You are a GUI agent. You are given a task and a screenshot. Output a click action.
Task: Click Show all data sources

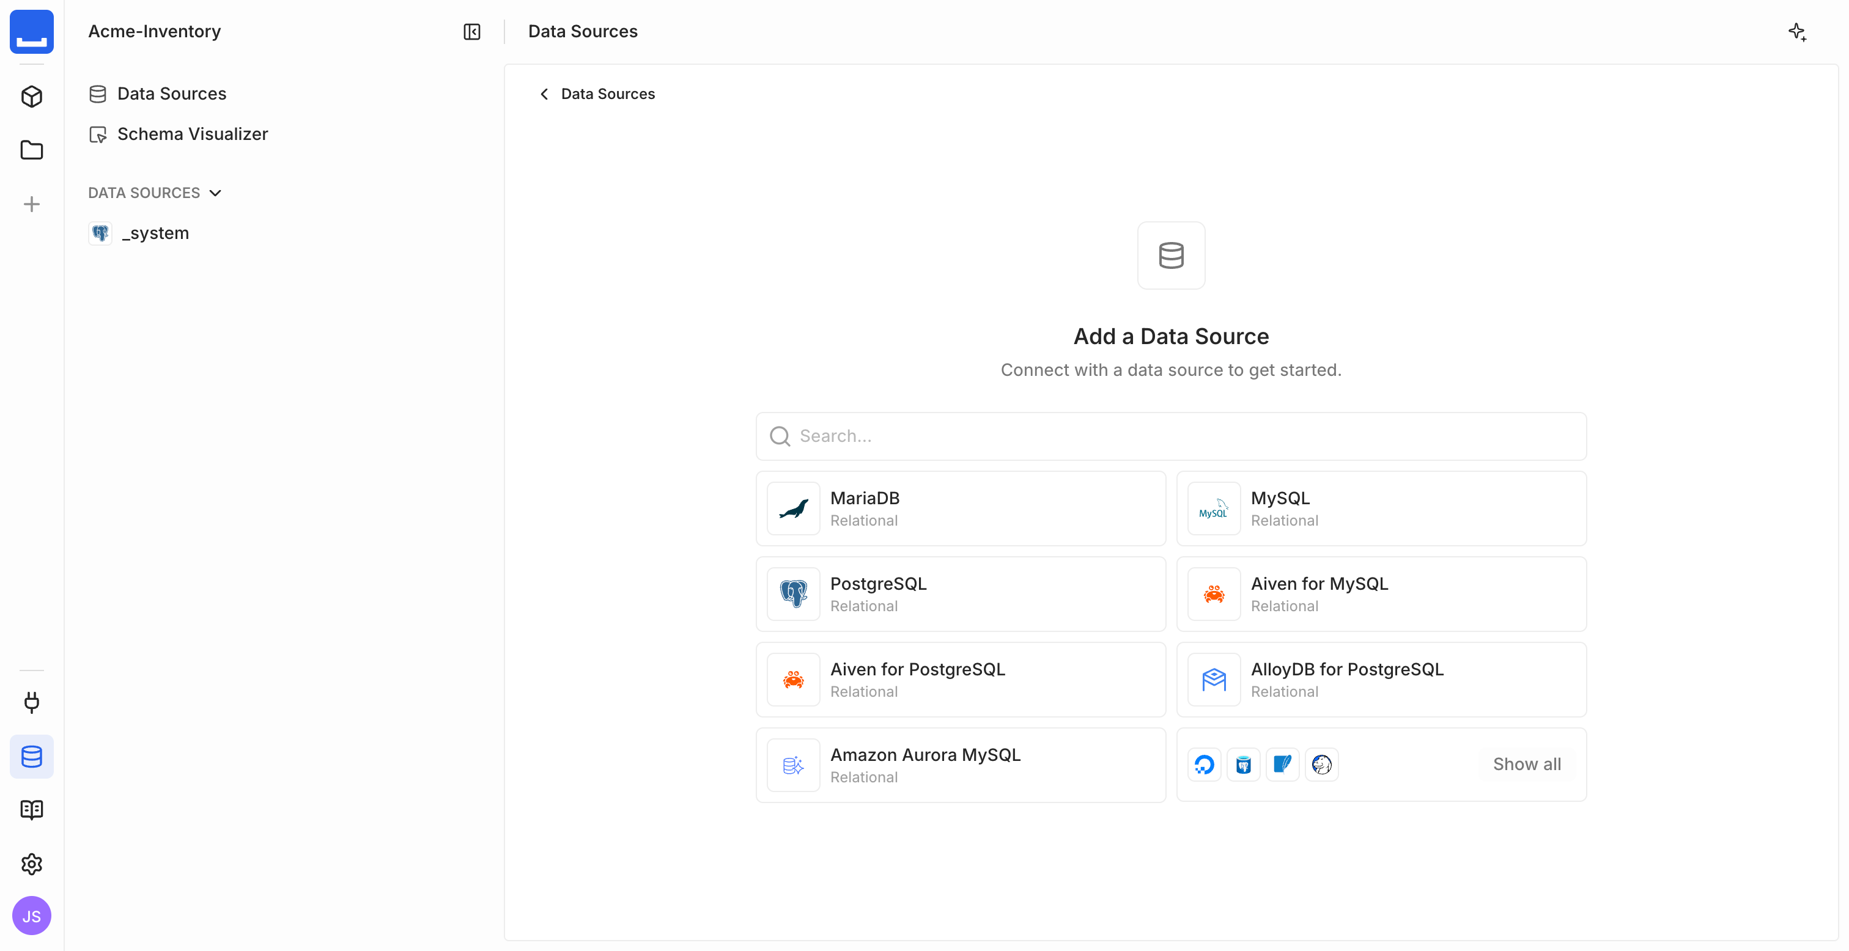pyautogui.click(x=1527, y=765)
